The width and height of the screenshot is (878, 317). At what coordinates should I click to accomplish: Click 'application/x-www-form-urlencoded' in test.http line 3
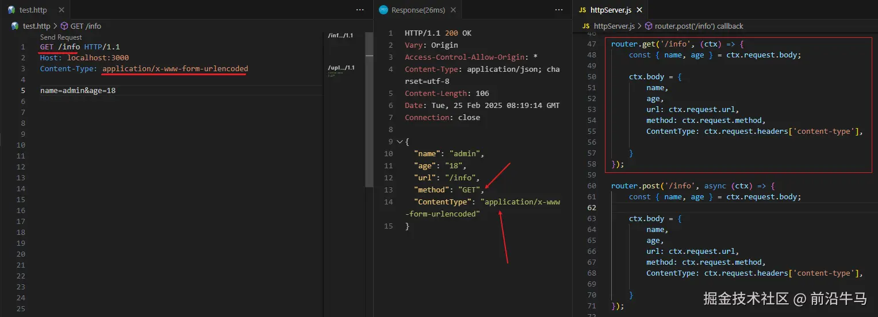175,68
